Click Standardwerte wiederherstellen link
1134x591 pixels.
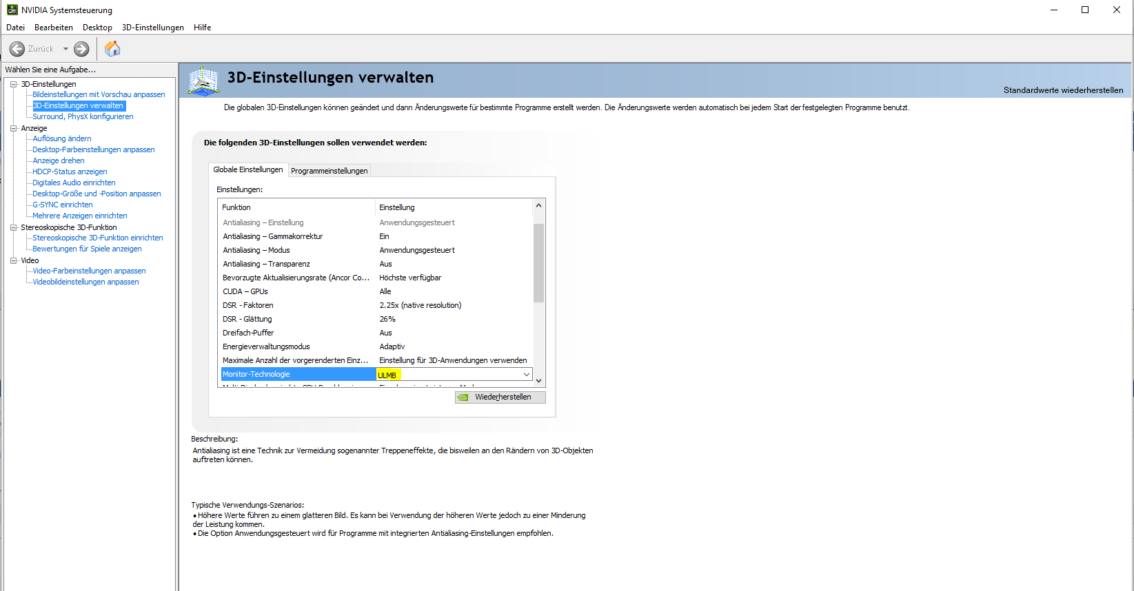[1063, 90]
